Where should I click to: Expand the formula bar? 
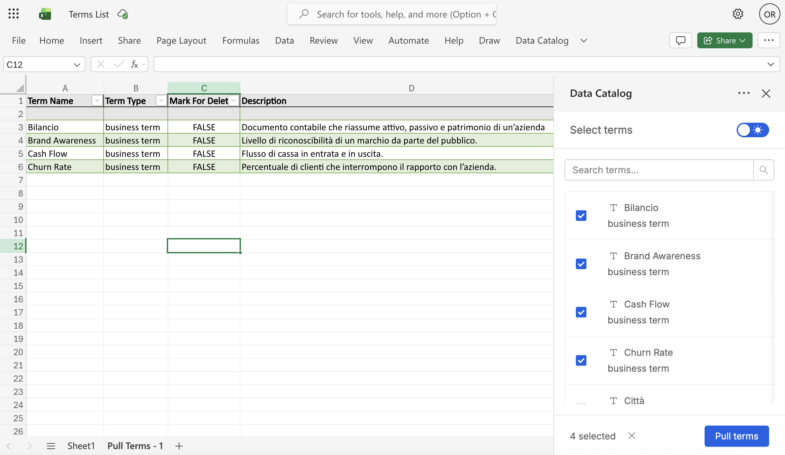click(770, 64)
